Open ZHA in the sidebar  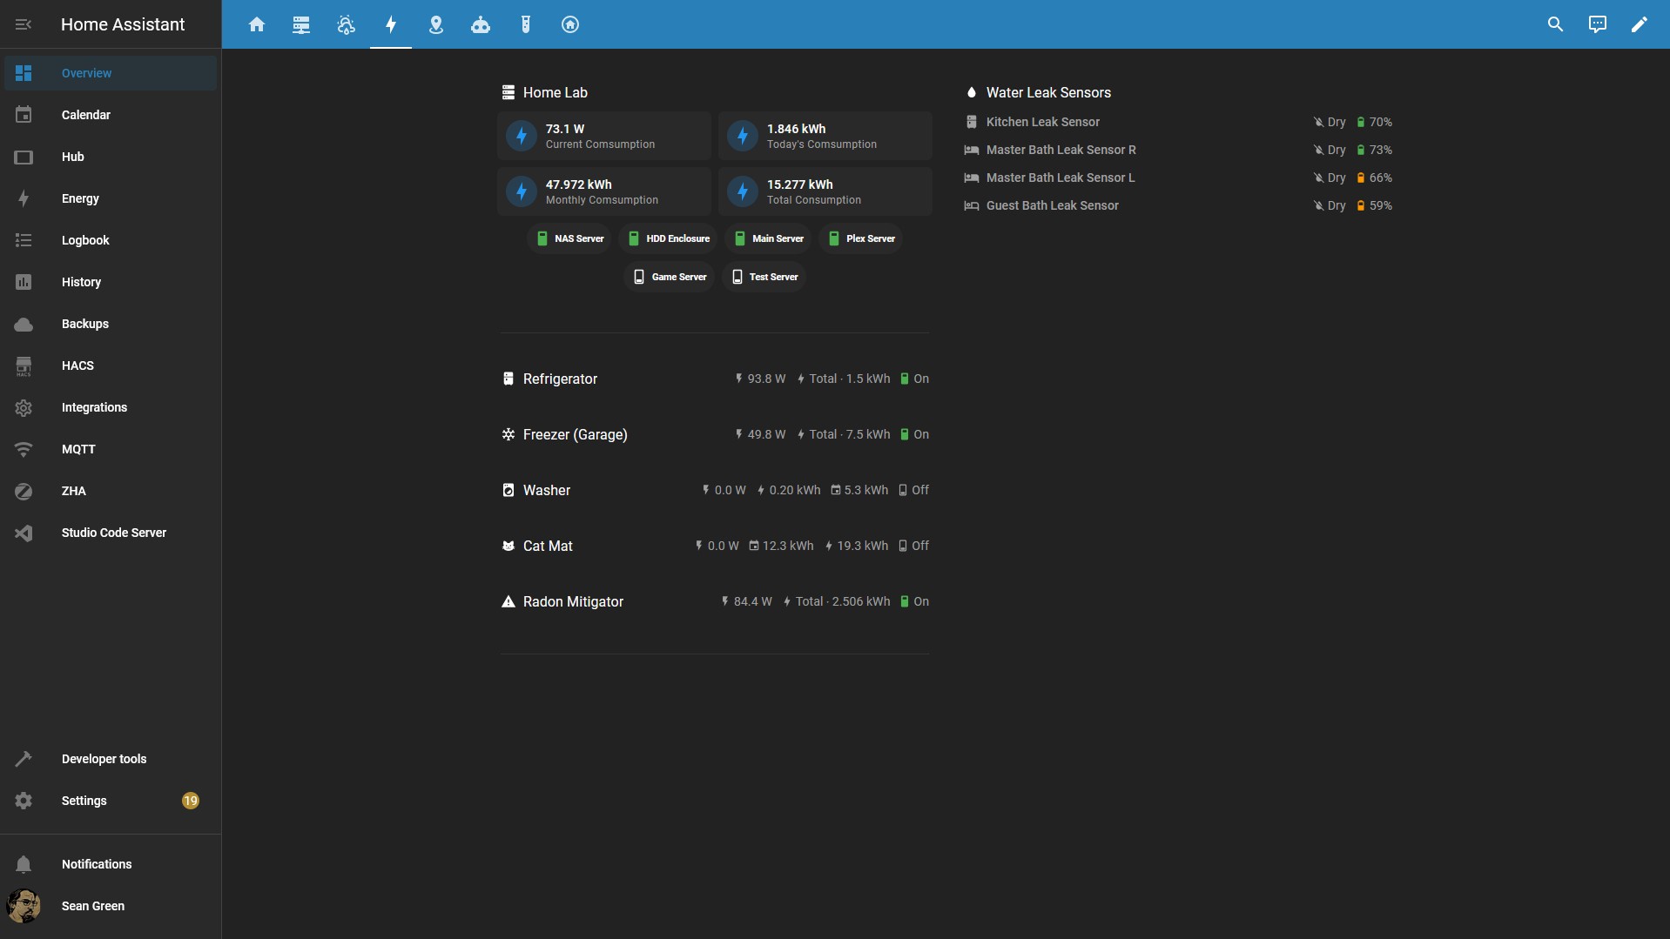111,491
